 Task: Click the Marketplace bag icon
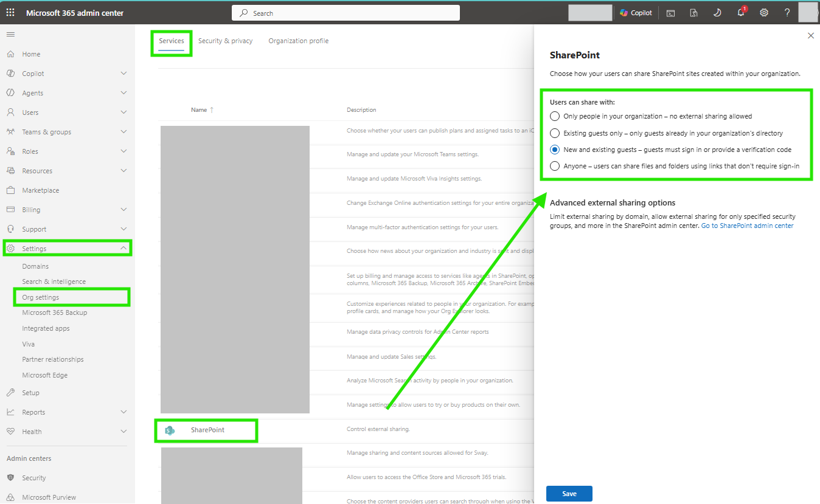10,190
